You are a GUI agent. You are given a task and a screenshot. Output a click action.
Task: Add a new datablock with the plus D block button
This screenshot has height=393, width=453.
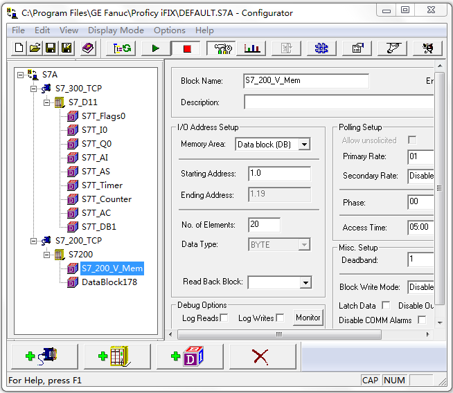point(190,356)
